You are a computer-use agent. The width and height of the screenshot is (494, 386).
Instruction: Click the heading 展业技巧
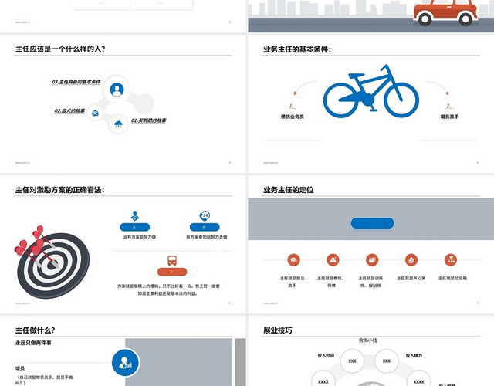coord(278,330)
